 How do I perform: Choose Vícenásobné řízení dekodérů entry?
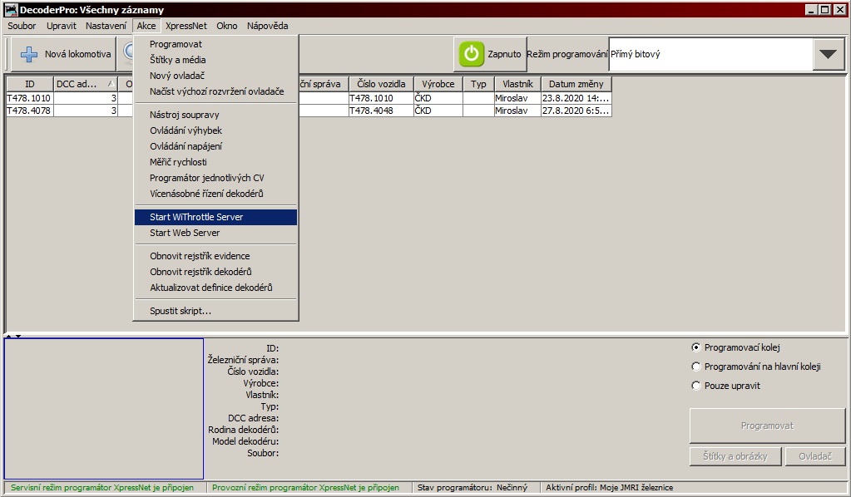pos(215,193)
